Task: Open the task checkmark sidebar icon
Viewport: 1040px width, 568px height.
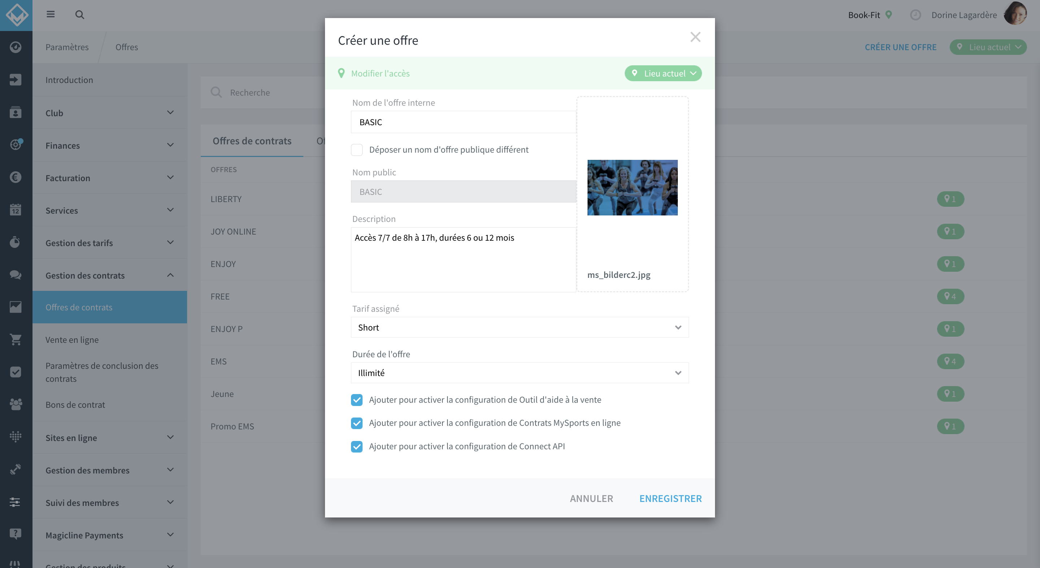Action: tap(15, 372)
